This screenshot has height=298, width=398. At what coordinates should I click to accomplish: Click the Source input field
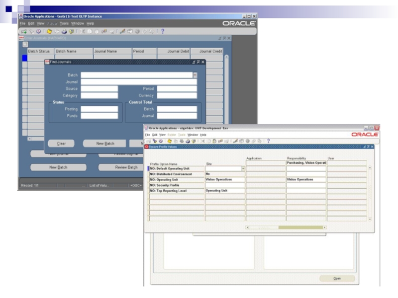pos(99,89)
